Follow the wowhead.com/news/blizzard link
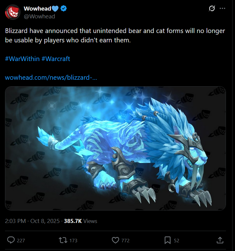The image size is (235, 251). pos(51,78)
